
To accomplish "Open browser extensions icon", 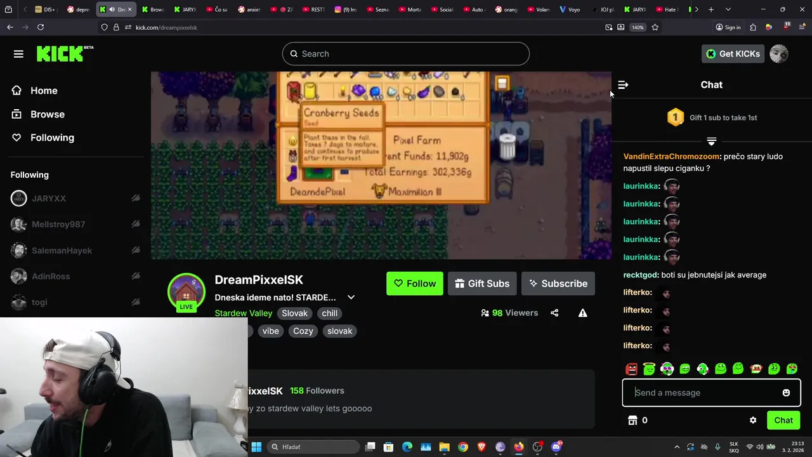I will click(753, 27).
